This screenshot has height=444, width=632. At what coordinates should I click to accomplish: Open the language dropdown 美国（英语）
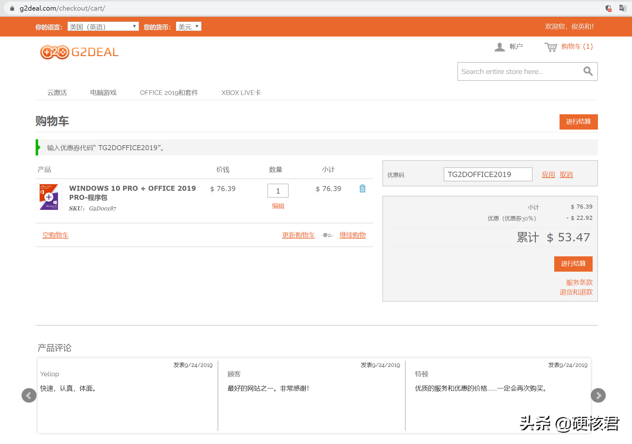(103, 27)
